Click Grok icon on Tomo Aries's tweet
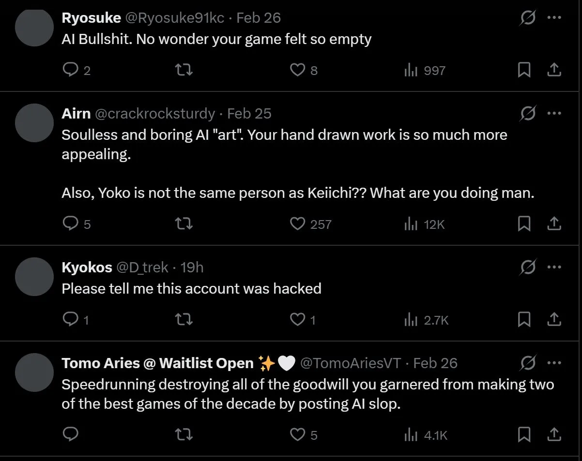The image size is (582, 461). (x=528, y=363)
